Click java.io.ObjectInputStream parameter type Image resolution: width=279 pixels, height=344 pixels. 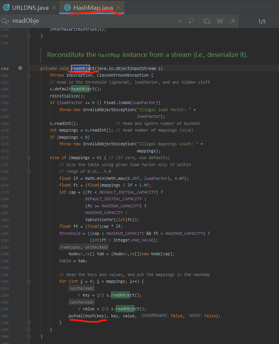pyautogui.click(x=126, y=68)
